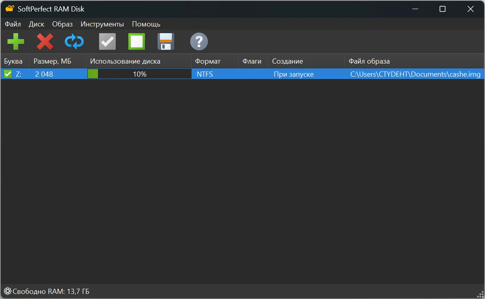Click the SoftPerfect RAM Disk title icon
Image resolution: width=485 pixels, height=299 pixels.
9,9
